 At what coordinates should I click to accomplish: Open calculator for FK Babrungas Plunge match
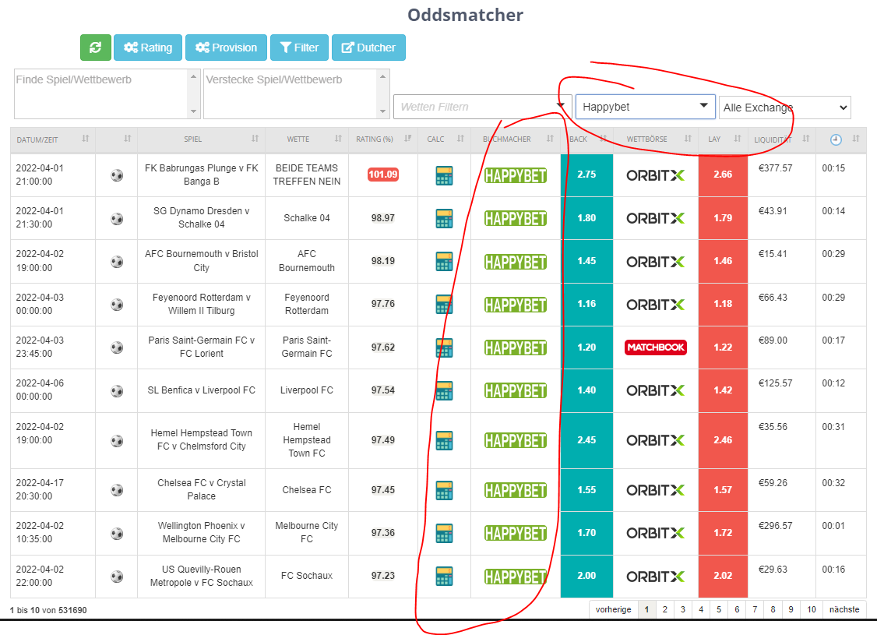point(444,175)
